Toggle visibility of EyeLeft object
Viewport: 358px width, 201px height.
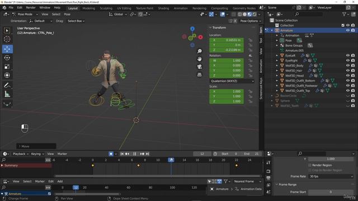point(348,55)
